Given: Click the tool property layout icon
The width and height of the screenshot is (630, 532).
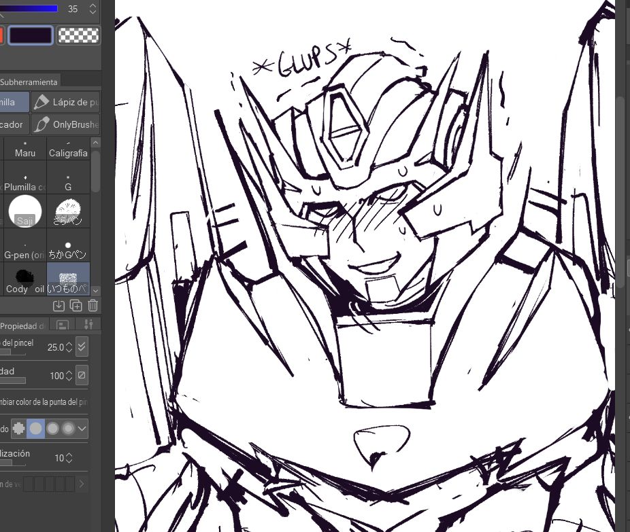Looking at the screenshot, I should [x=63, y=325].
